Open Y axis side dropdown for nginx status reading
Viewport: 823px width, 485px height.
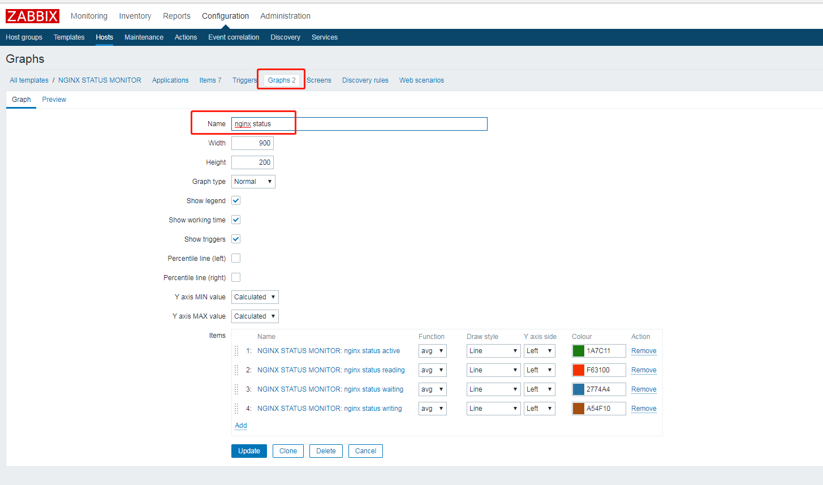coord(540,370)
